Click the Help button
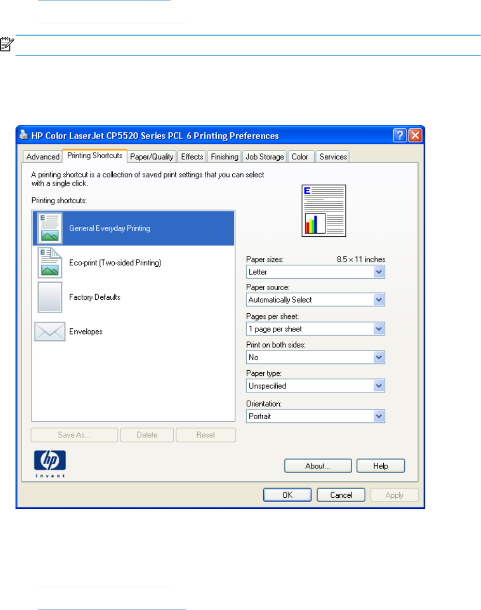Image resolution: width=481 pixels, height=610 pixels. (381, 466)
